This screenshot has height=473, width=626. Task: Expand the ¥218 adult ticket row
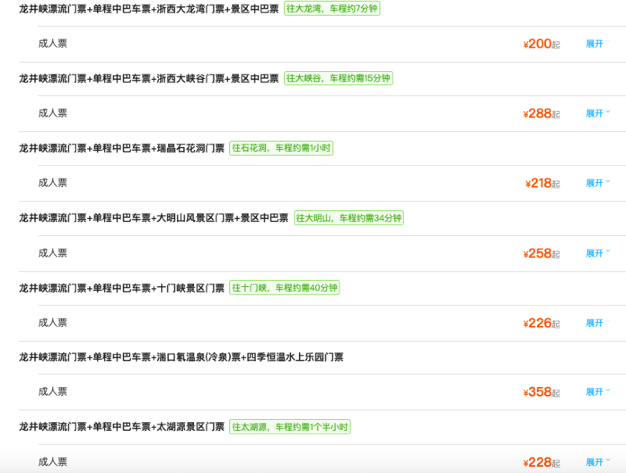(x=598, y=183)
